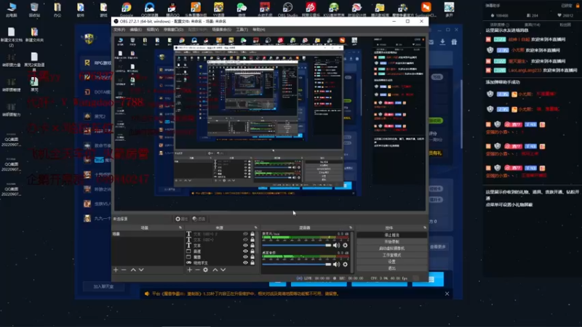The width and height of the screenshot is (582, 327).
Task: Select the 文本 (GDI+) 2 source row
Action: click(x=221, y=234)
